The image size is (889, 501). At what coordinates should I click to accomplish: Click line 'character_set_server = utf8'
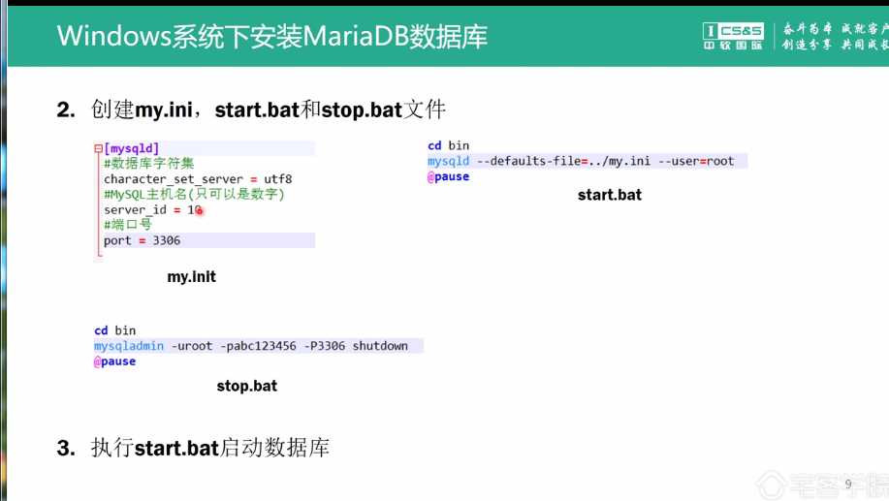point(198,179)
